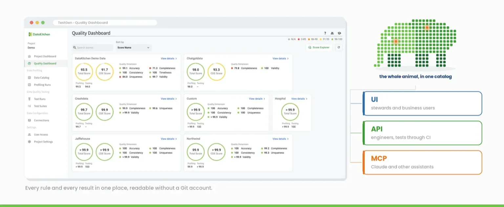Screen dimensions: 504x207
Task: Open Connections via its database icon
Action: 30,120
